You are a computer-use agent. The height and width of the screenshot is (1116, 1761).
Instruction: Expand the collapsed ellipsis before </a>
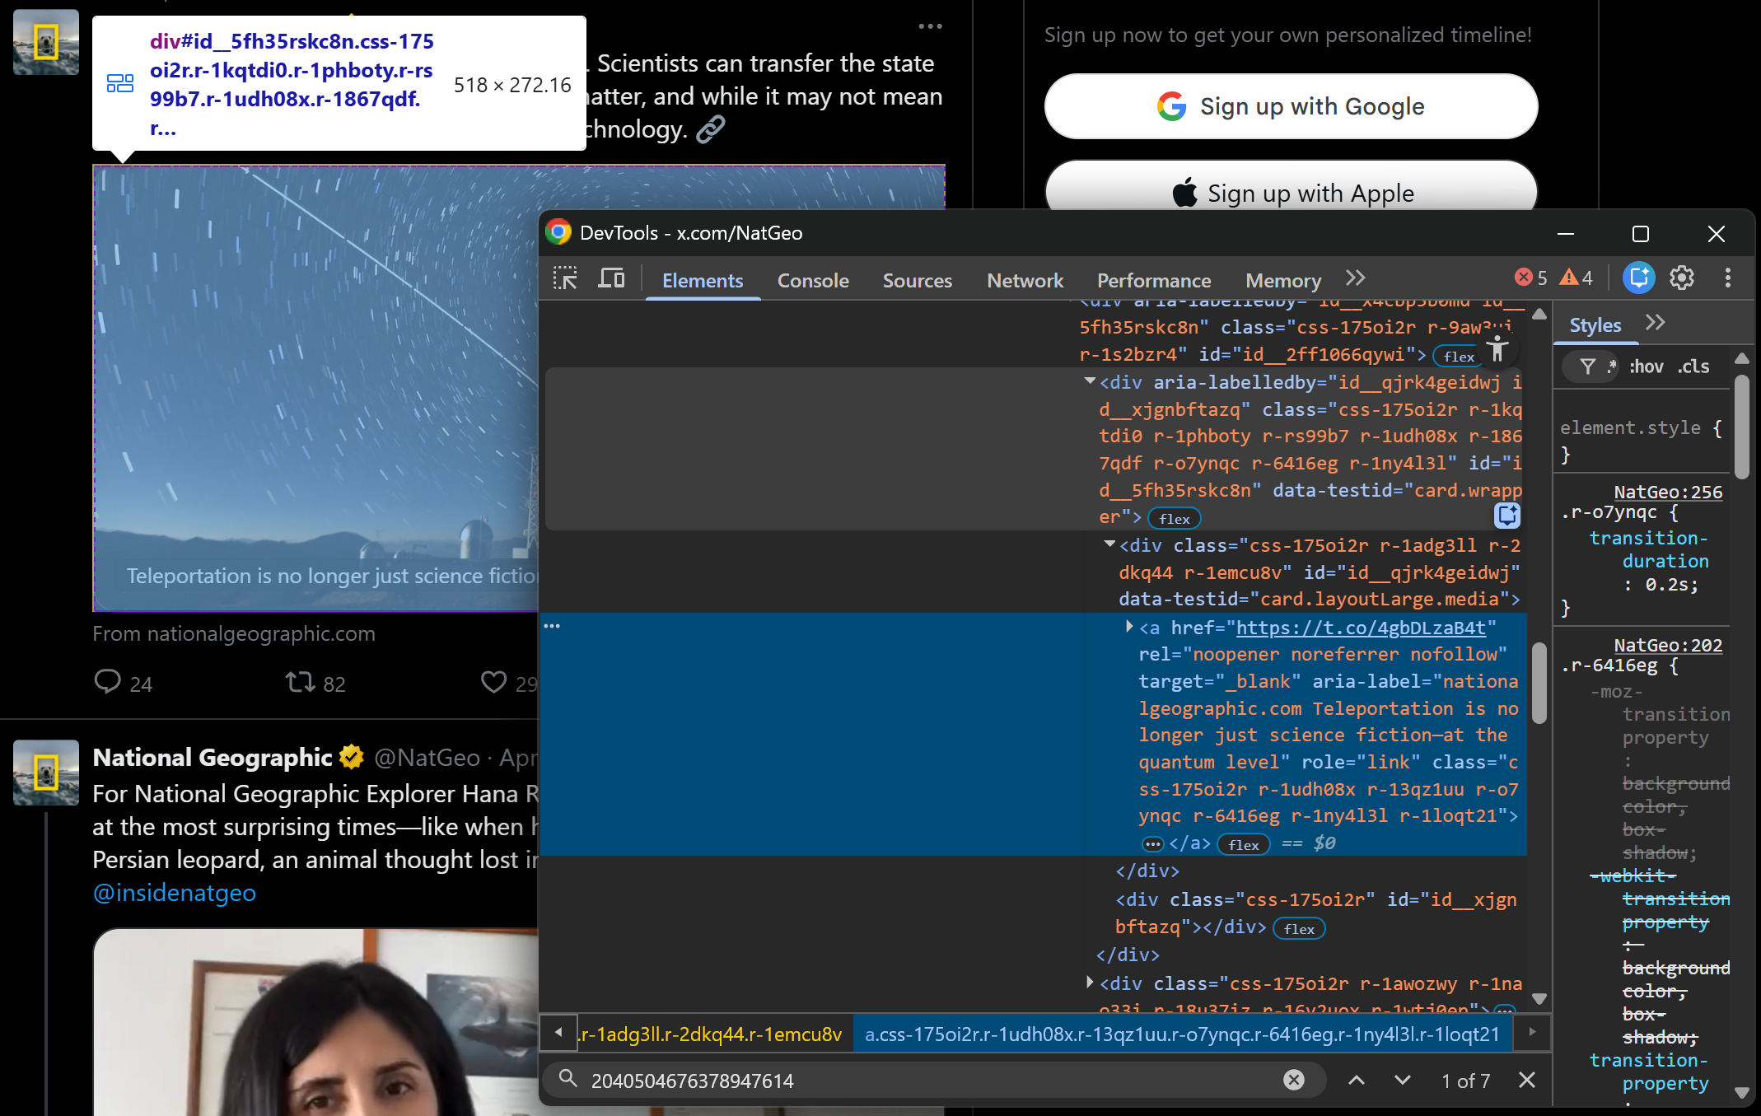pos(1152,844)
